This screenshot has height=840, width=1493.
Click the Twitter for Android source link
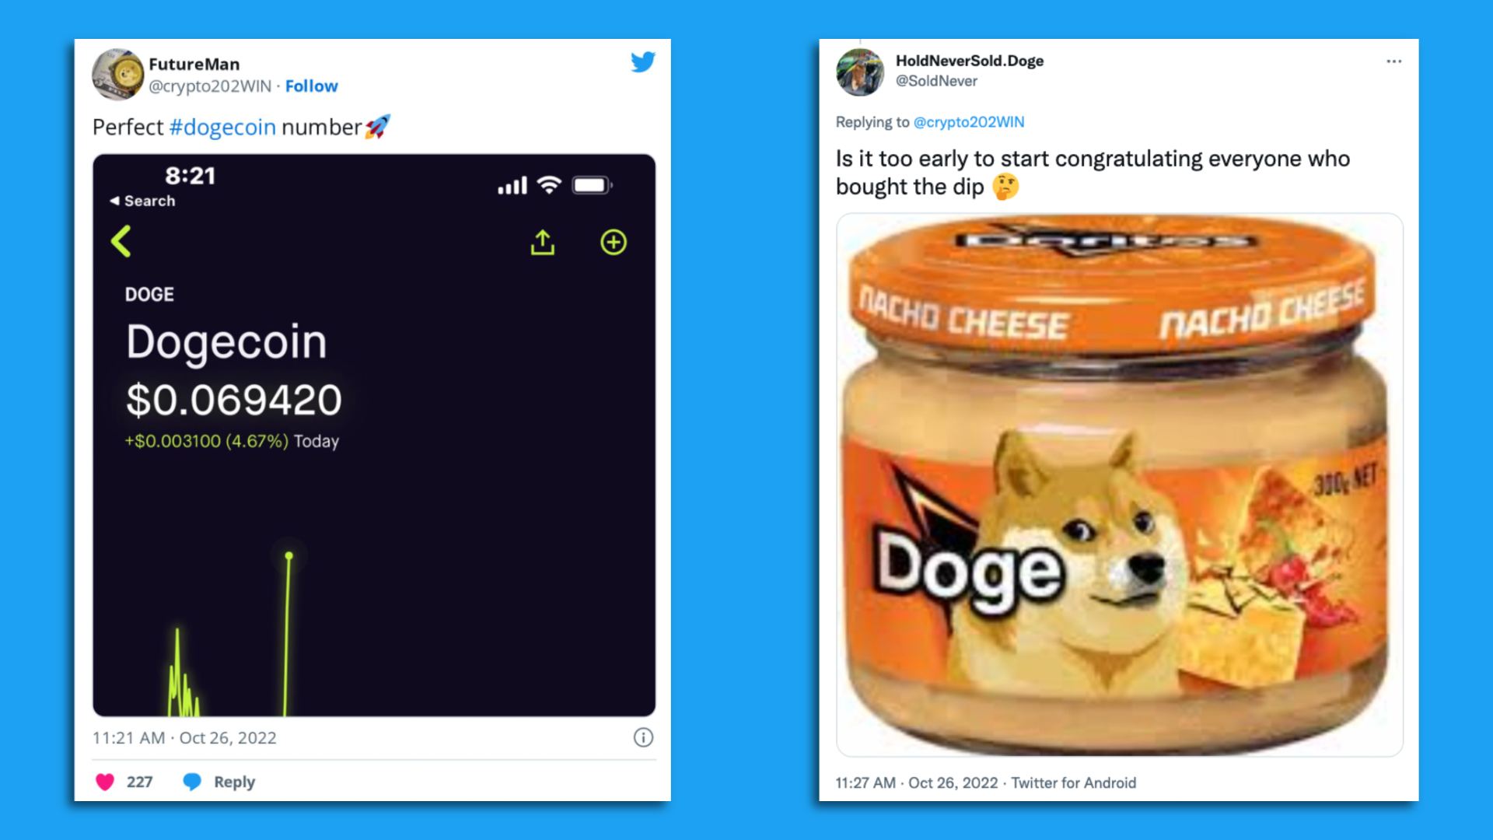[x=1073, y=783]
